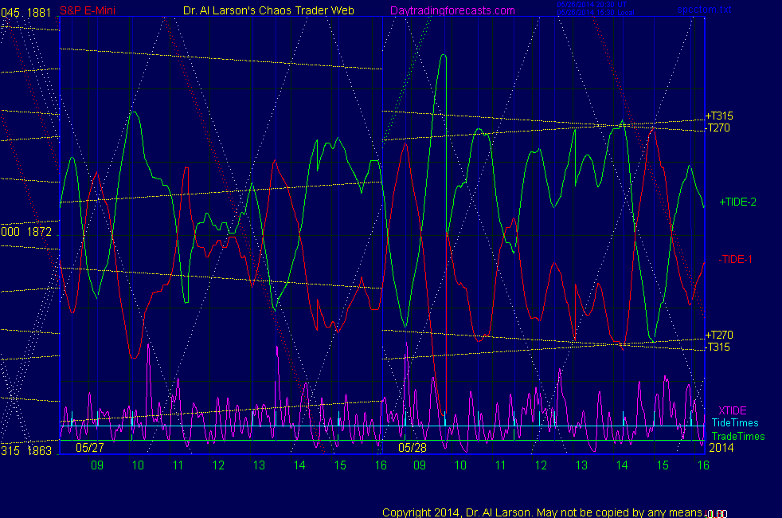Click the '000 1872' price label
Image resolution: width=782 pixels, height=518 pixels.
tap(26, 232)
